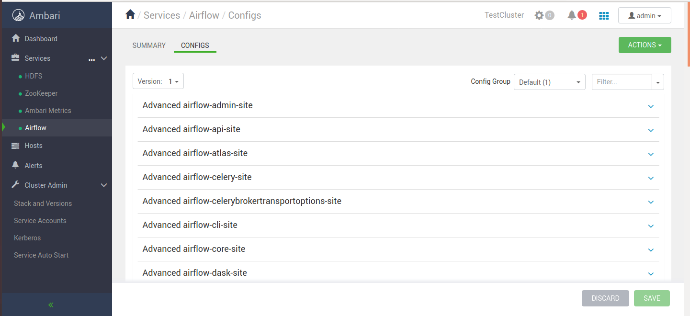This screenshot has width=690, height=316.
Task: Expand Advanced airflow-atlas-site chevron
Action: coord(651,154)
